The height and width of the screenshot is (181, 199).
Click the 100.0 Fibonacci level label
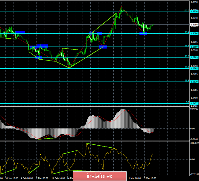tap(186, 10)
